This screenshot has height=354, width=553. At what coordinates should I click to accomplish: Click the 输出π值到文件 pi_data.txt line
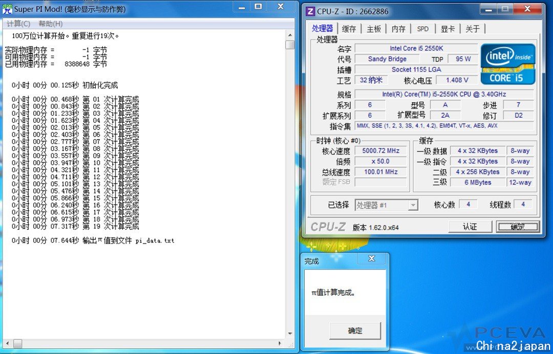pos(93,240)
